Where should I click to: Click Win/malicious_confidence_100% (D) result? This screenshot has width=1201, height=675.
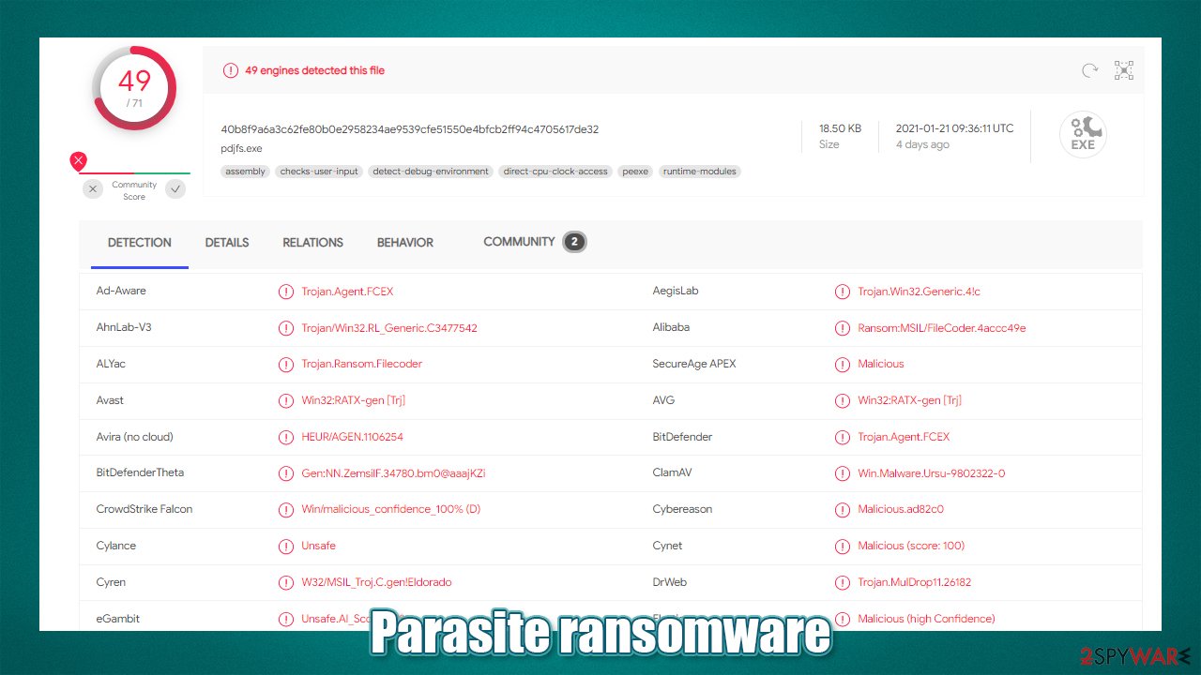point(391,510)
